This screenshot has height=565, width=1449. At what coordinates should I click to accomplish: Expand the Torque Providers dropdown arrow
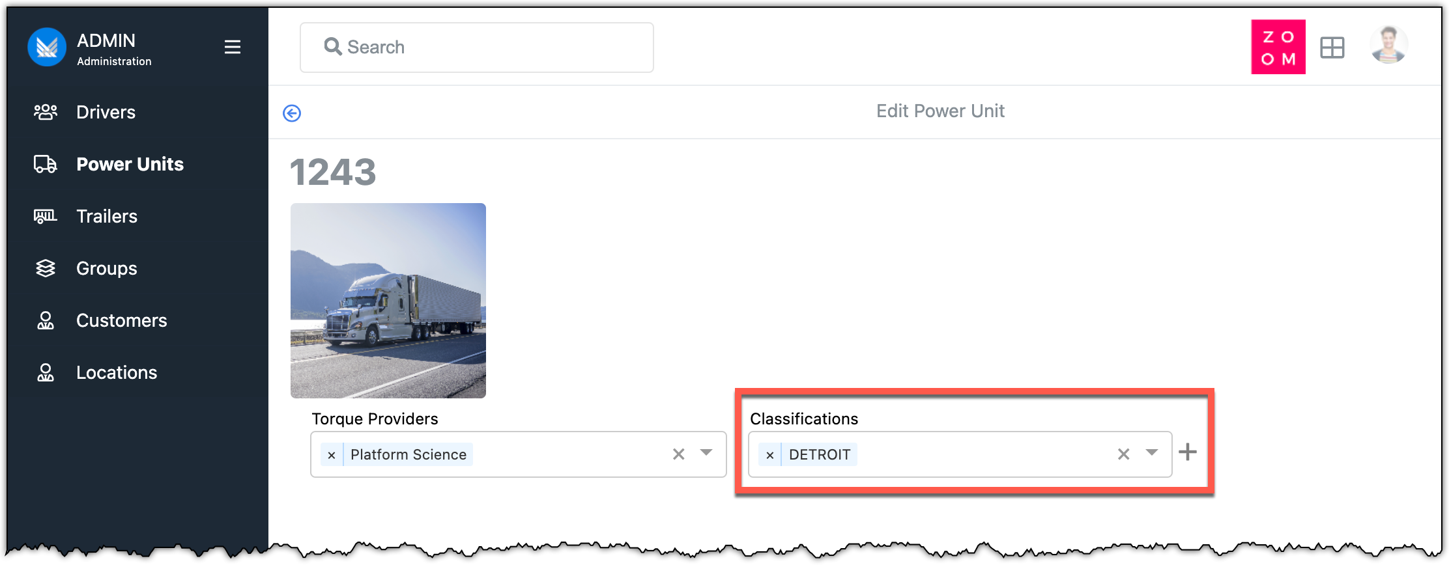point(706,453)
